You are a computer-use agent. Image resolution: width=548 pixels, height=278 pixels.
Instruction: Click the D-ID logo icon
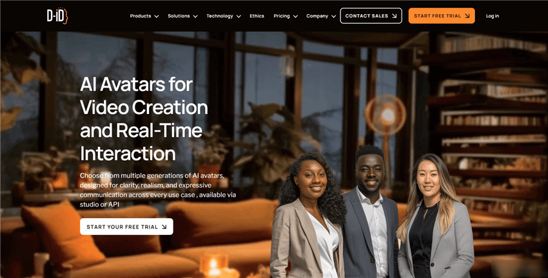(57, 15)
